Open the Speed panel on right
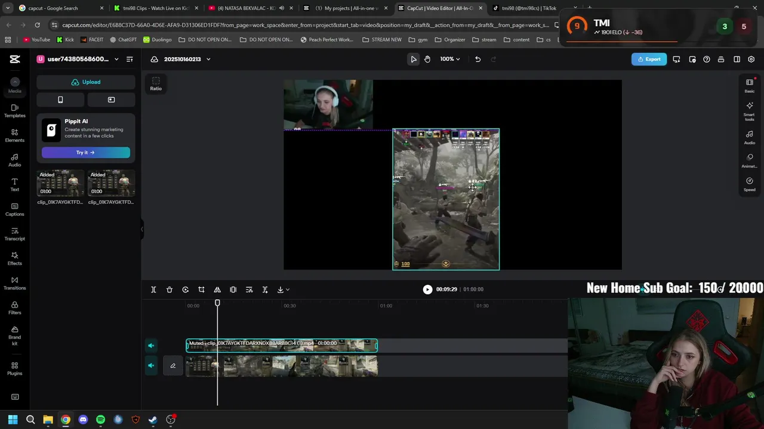The image size is (764, 429). 750,184
